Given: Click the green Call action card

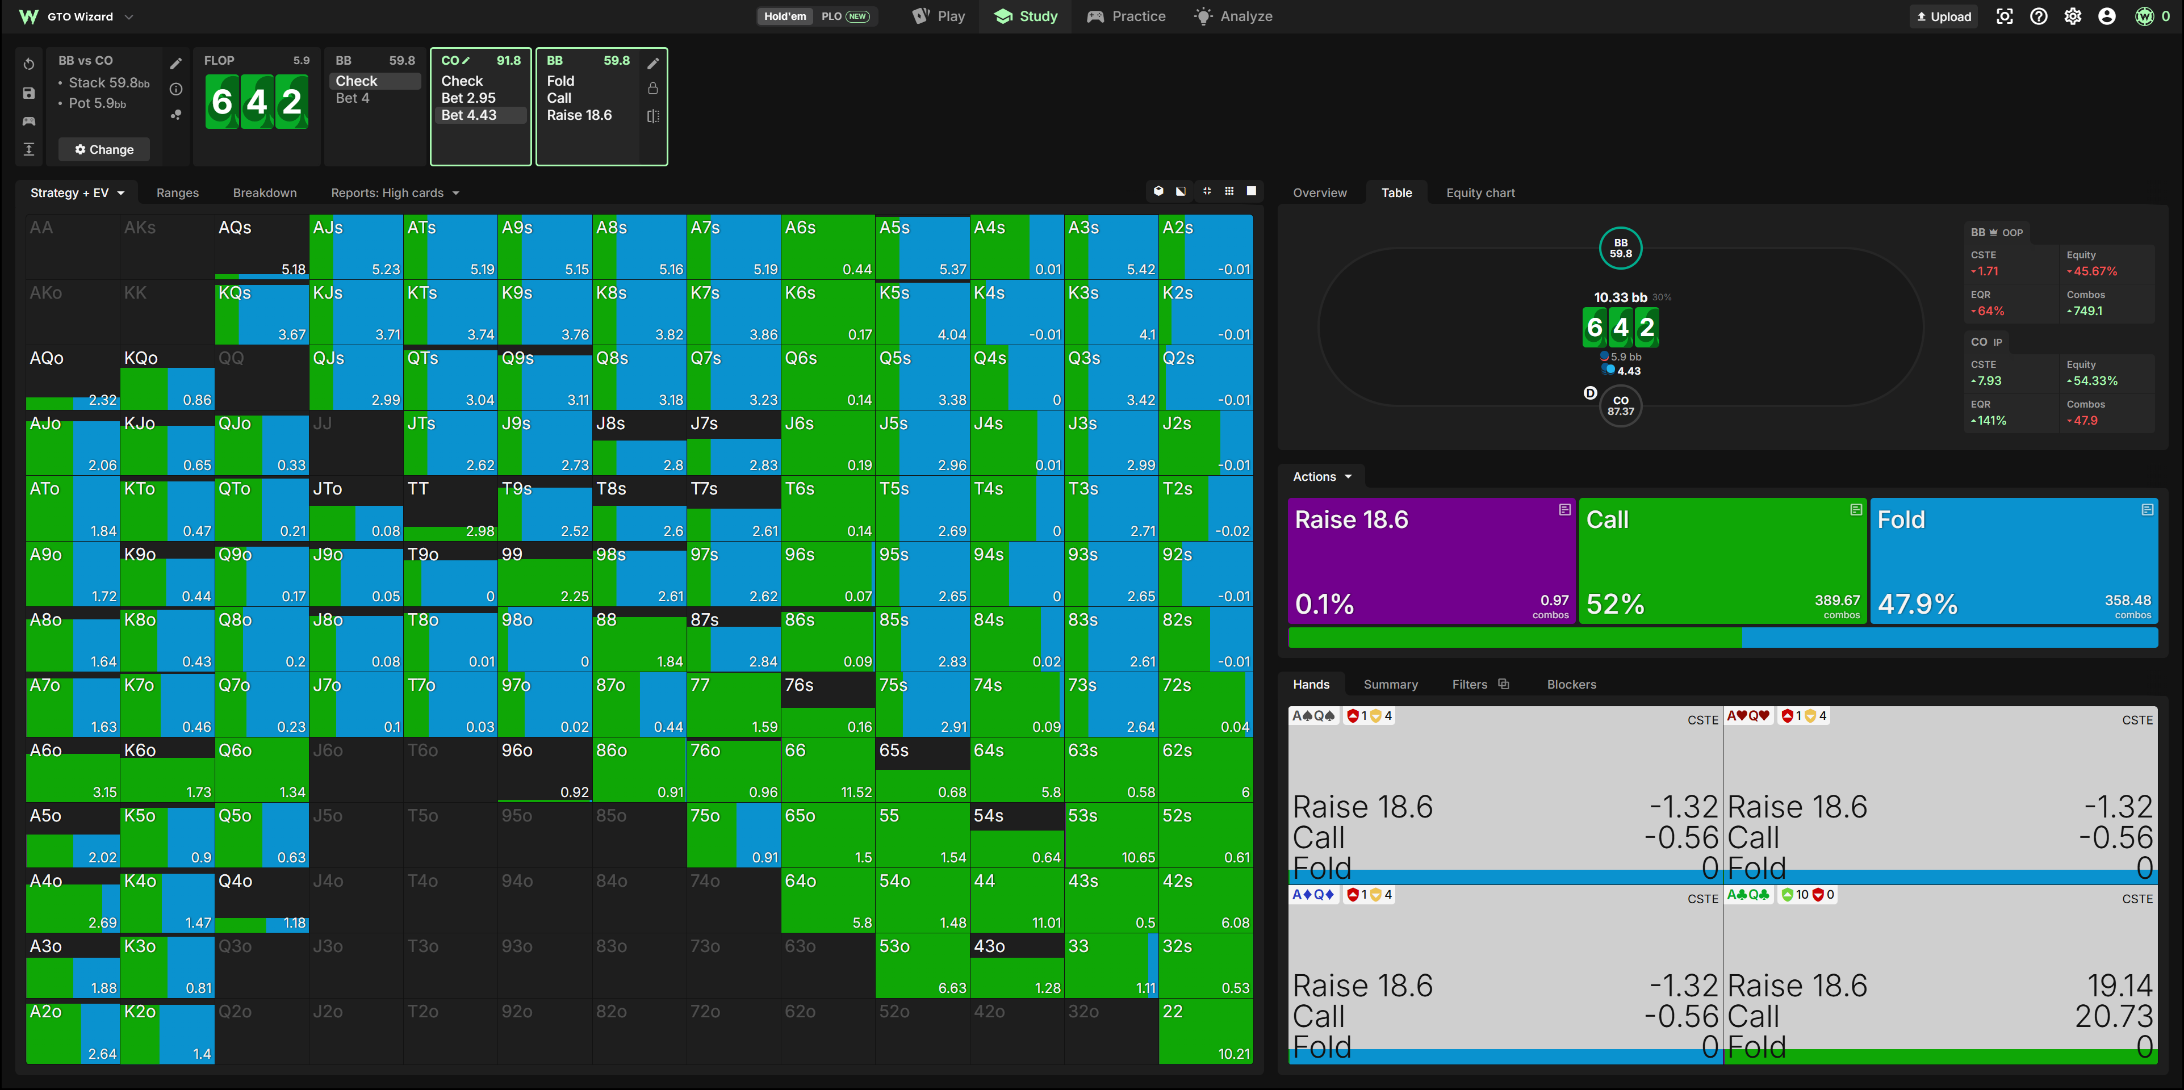Looking at the screenshot, I should 1722,561.
